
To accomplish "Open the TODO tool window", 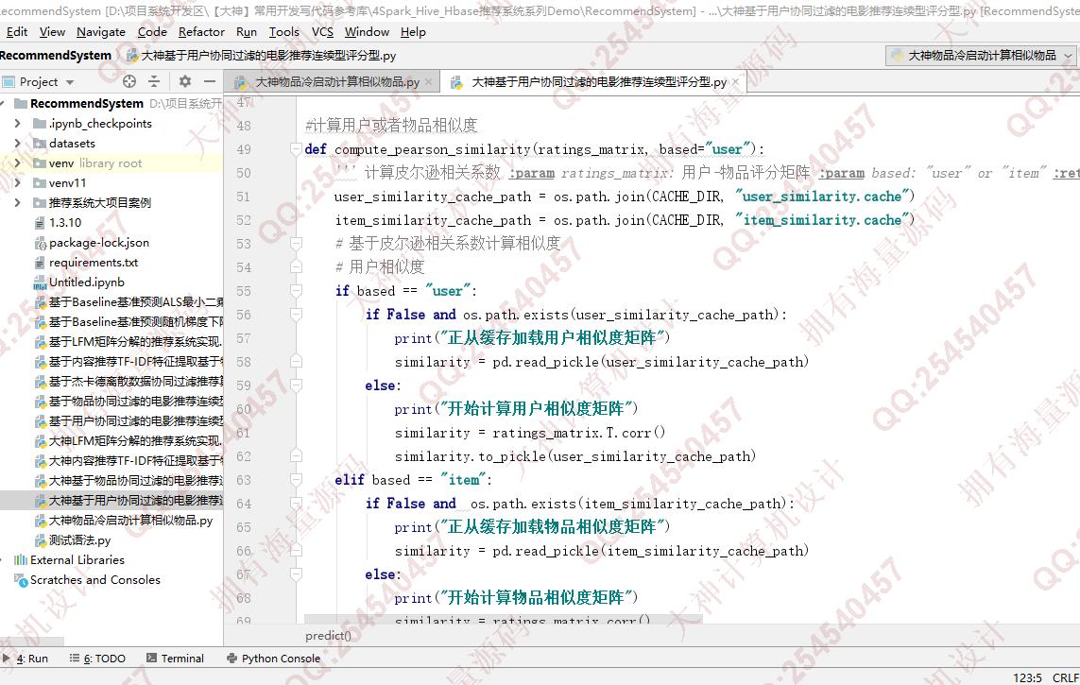I will 98,659.
